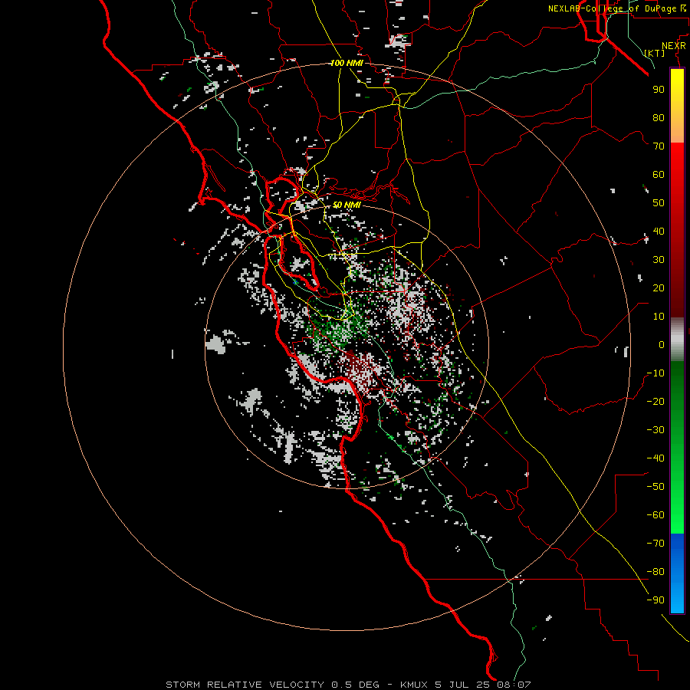Viewport: 690px width, 690px height.
Task: Select the positive 80 scale label
Action: coord(659,117)
